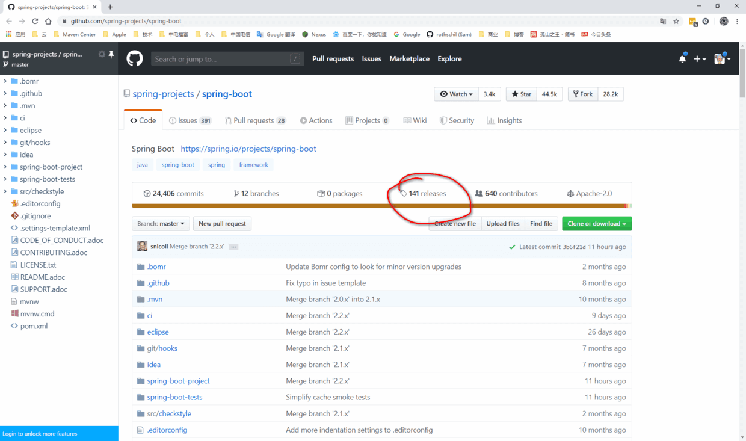Click the Upload files button

click(x=503, y=224)
